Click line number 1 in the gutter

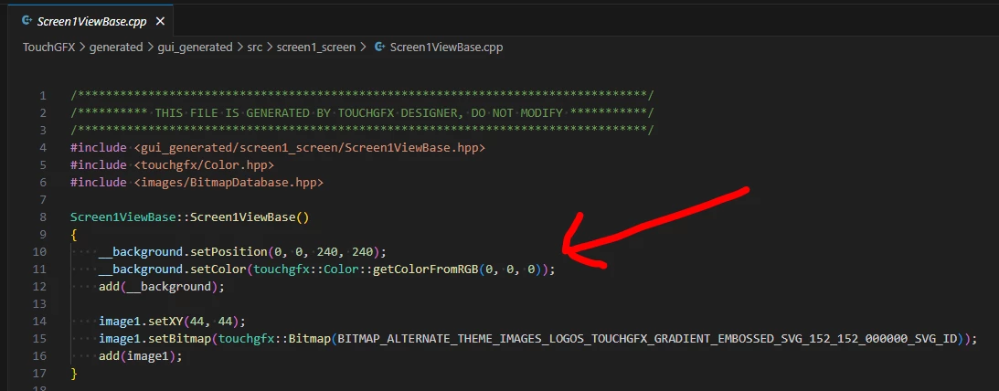[43, 96]
